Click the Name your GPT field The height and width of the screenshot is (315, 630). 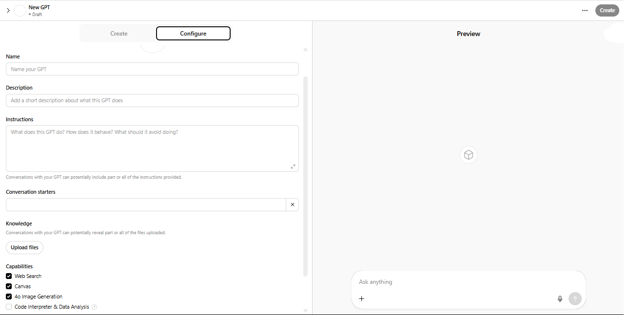[x=152, y=69]
